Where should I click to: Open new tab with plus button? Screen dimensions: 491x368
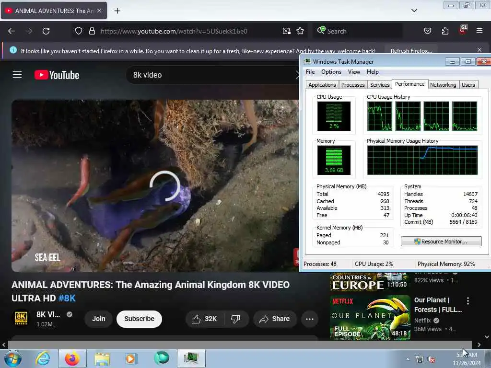point(117,11)
